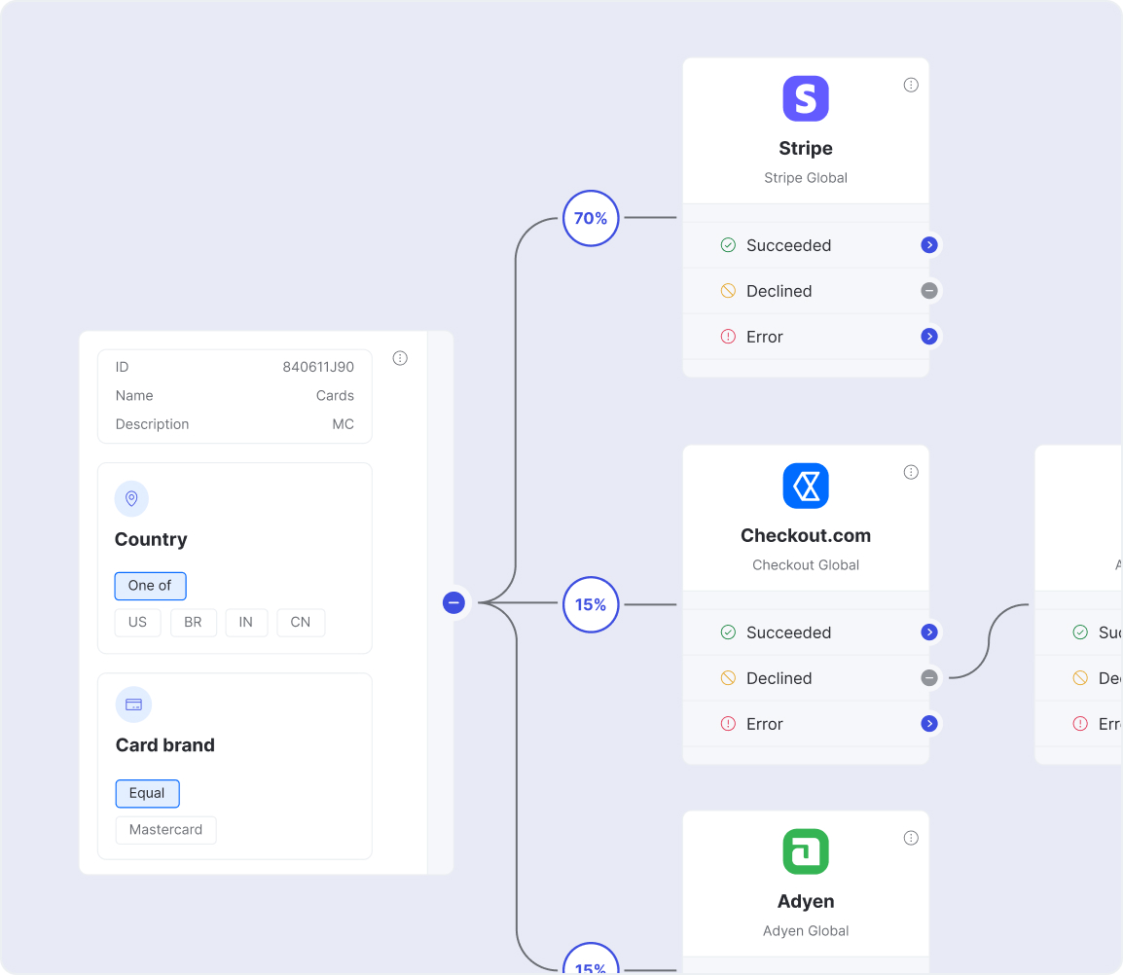This screenshot has width=1123, height=975.
Task: Click the Stripe logo icon
Action: click(806, 99)
